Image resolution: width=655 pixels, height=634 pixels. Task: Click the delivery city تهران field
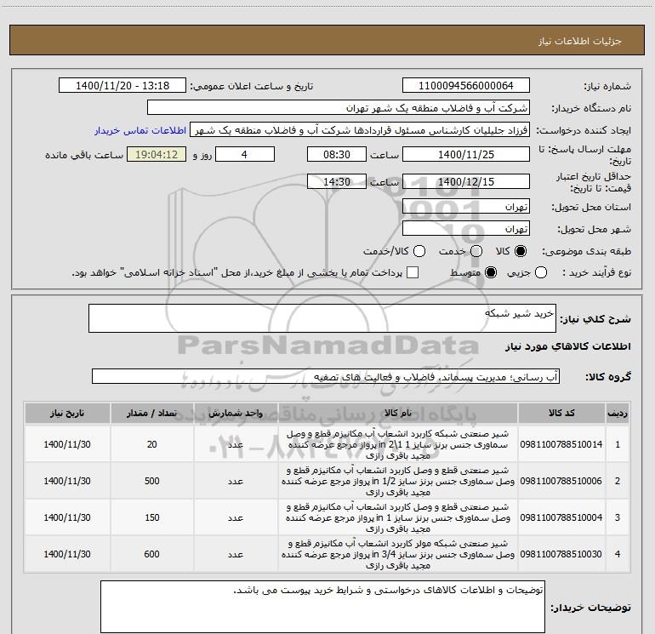pos(466,229)
